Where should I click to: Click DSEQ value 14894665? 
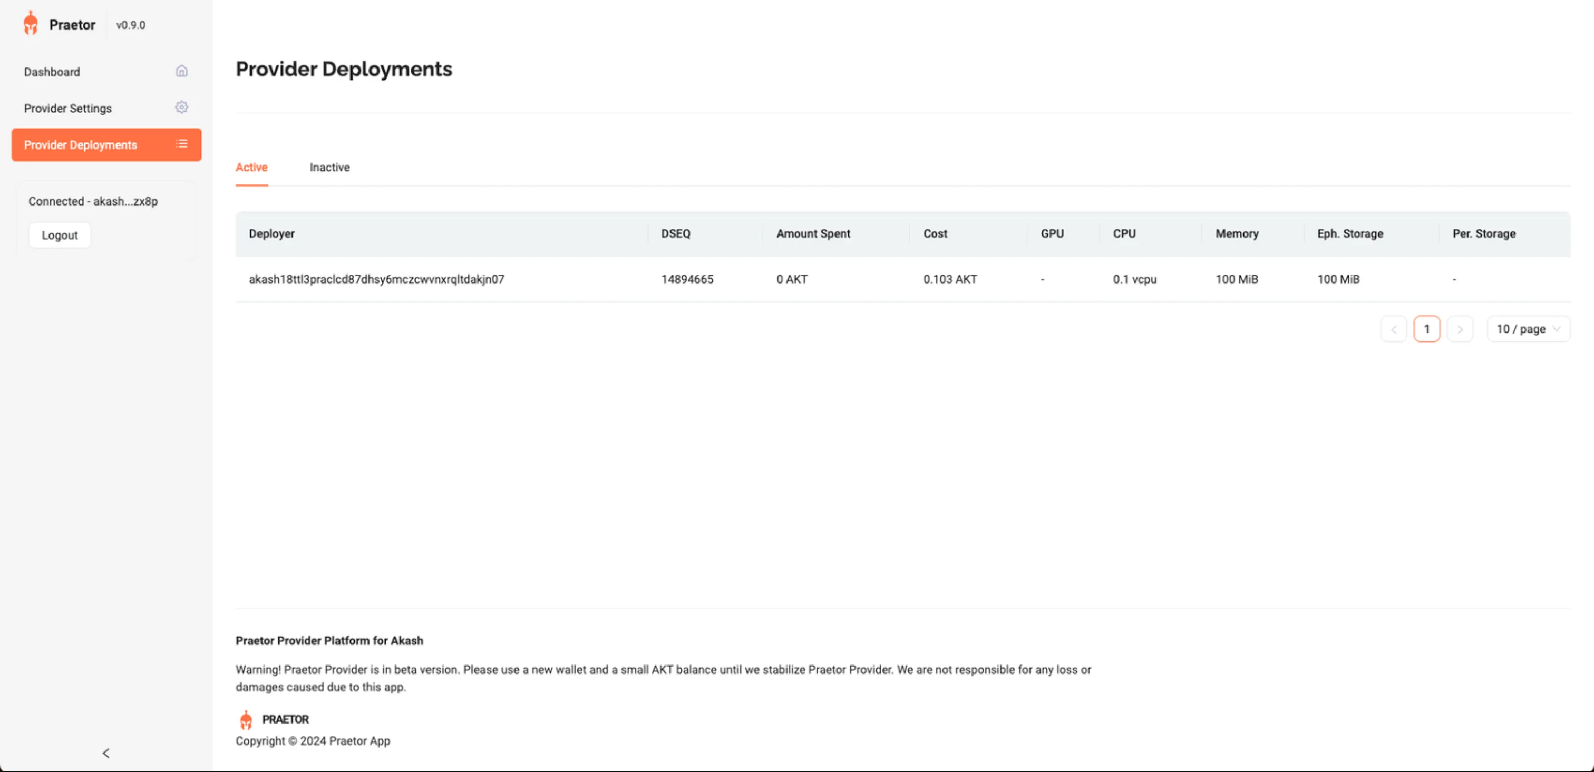(687, 279)
